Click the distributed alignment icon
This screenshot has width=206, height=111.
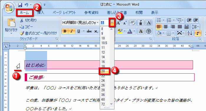187,27
